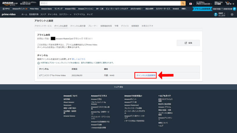Open the search category すべて dropdown

click(44, 3)
